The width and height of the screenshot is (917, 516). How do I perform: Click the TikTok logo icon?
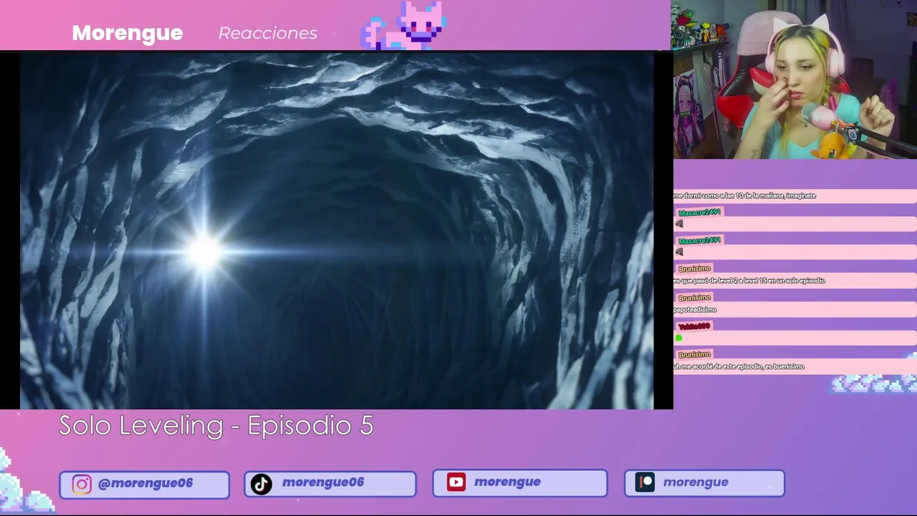click(261, 484)
